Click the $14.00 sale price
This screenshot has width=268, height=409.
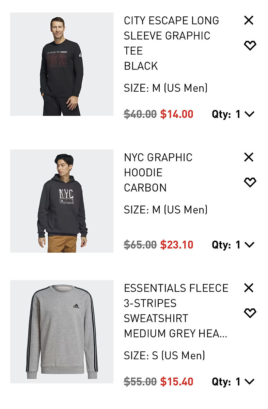coord(177,114)
